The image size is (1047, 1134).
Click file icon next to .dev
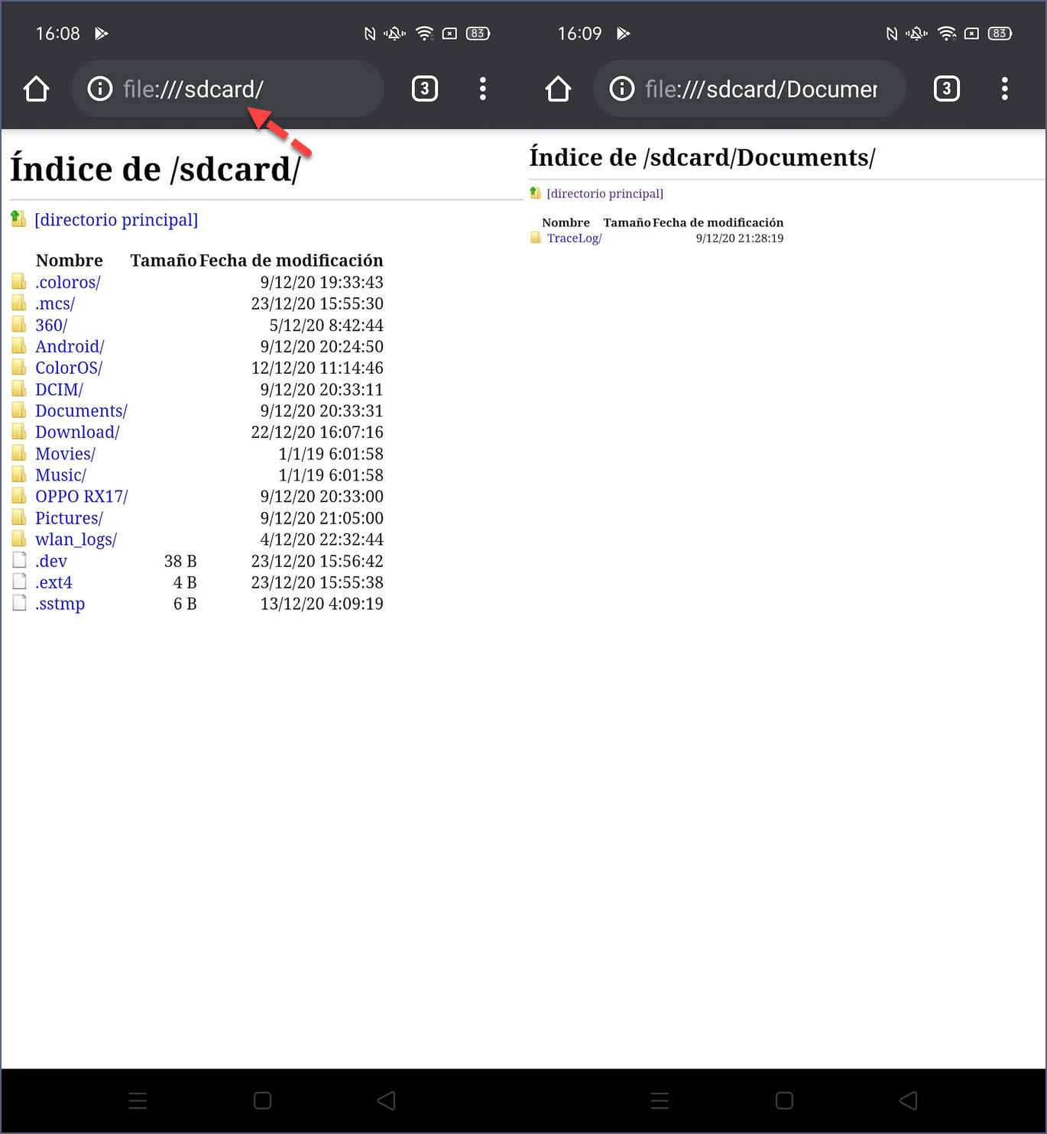tap(19, 560)
